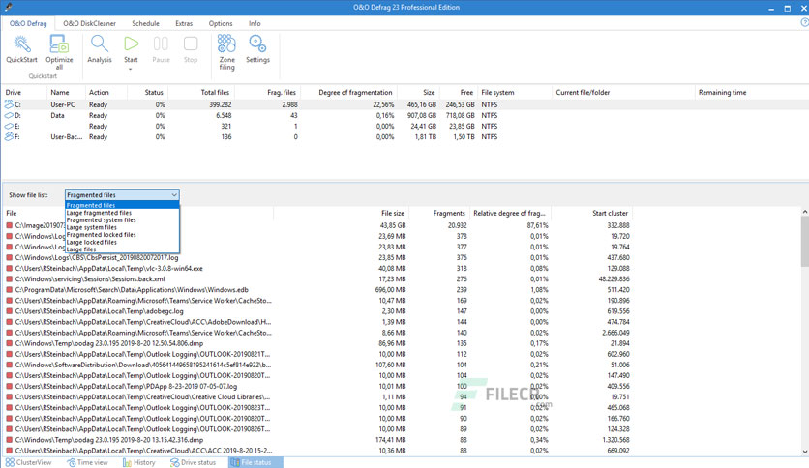809x468 pixels.
Task: Open the help icon at top right
Action: point(804,22)
